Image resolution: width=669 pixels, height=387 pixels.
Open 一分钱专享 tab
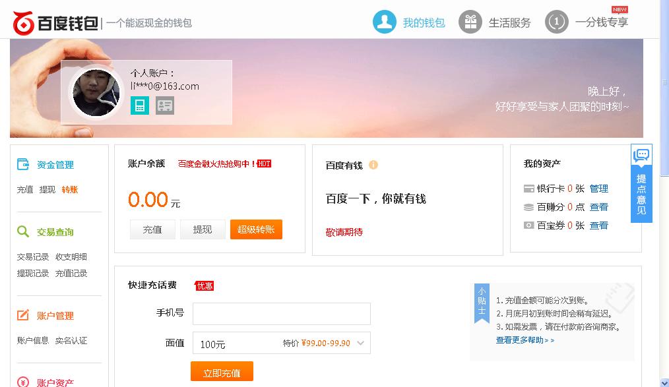(x=602, y=22)
